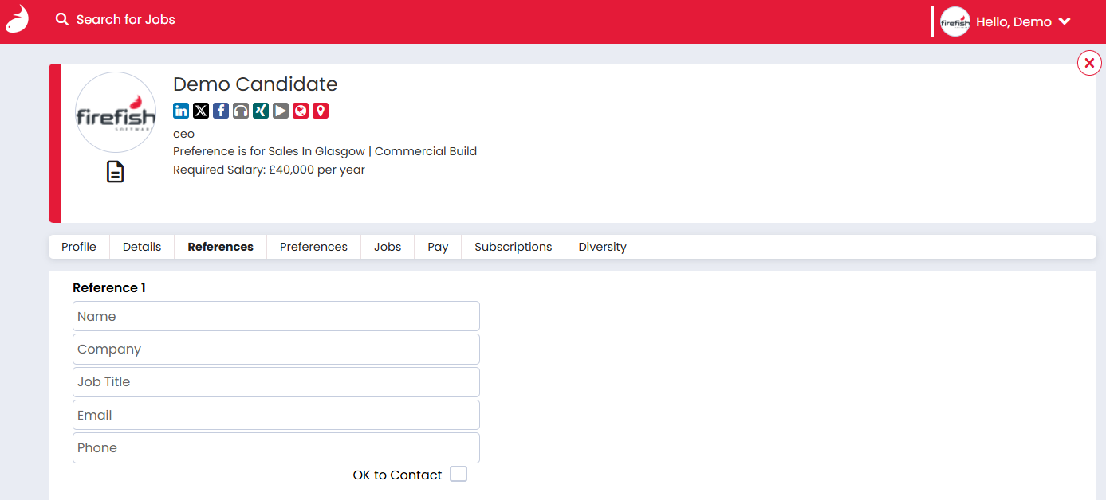Click Search for Jobs in header
Screen dimensions: 1106x500
[116, 19]
